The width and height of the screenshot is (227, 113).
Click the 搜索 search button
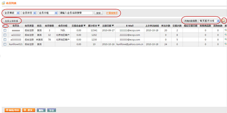point(99,13)
